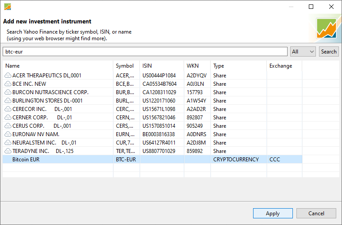
Task: Click the Search button
Action: pyautogui.click(x=329, y=52)
